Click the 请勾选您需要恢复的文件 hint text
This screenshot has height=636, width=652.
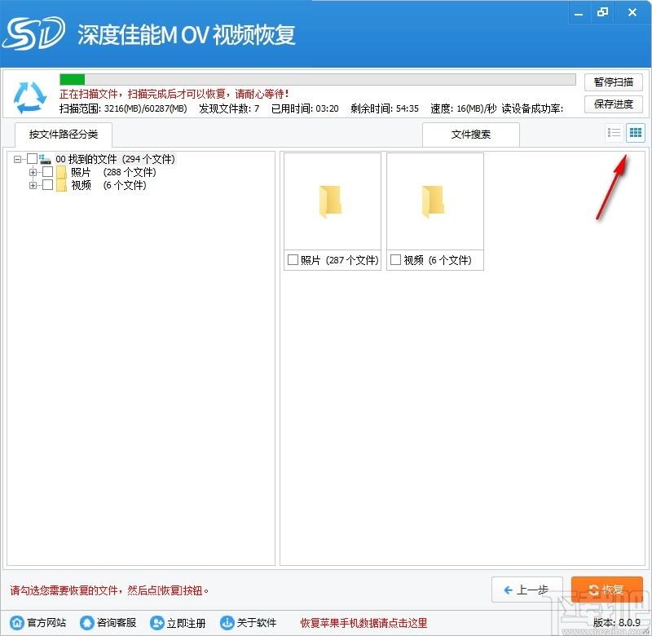coord(110,590)
